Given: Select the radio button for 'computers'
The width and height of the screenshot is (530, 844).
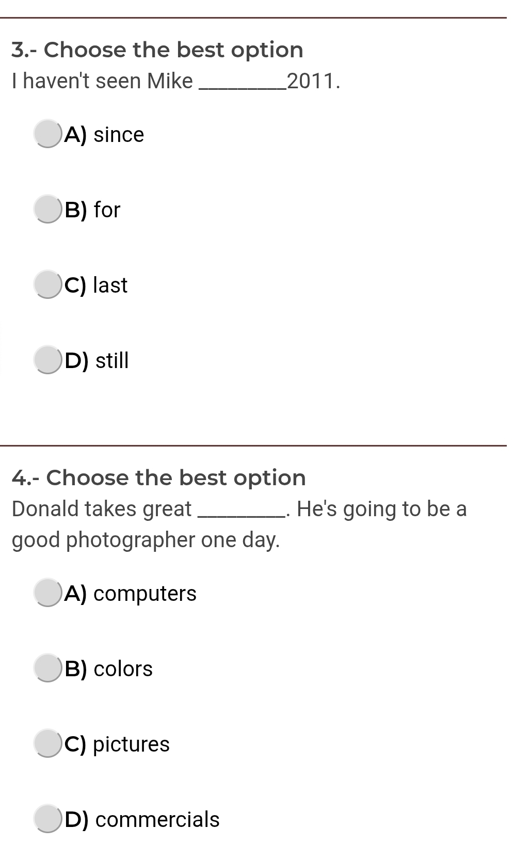Looking at the screenshot, I should [47, 593].
